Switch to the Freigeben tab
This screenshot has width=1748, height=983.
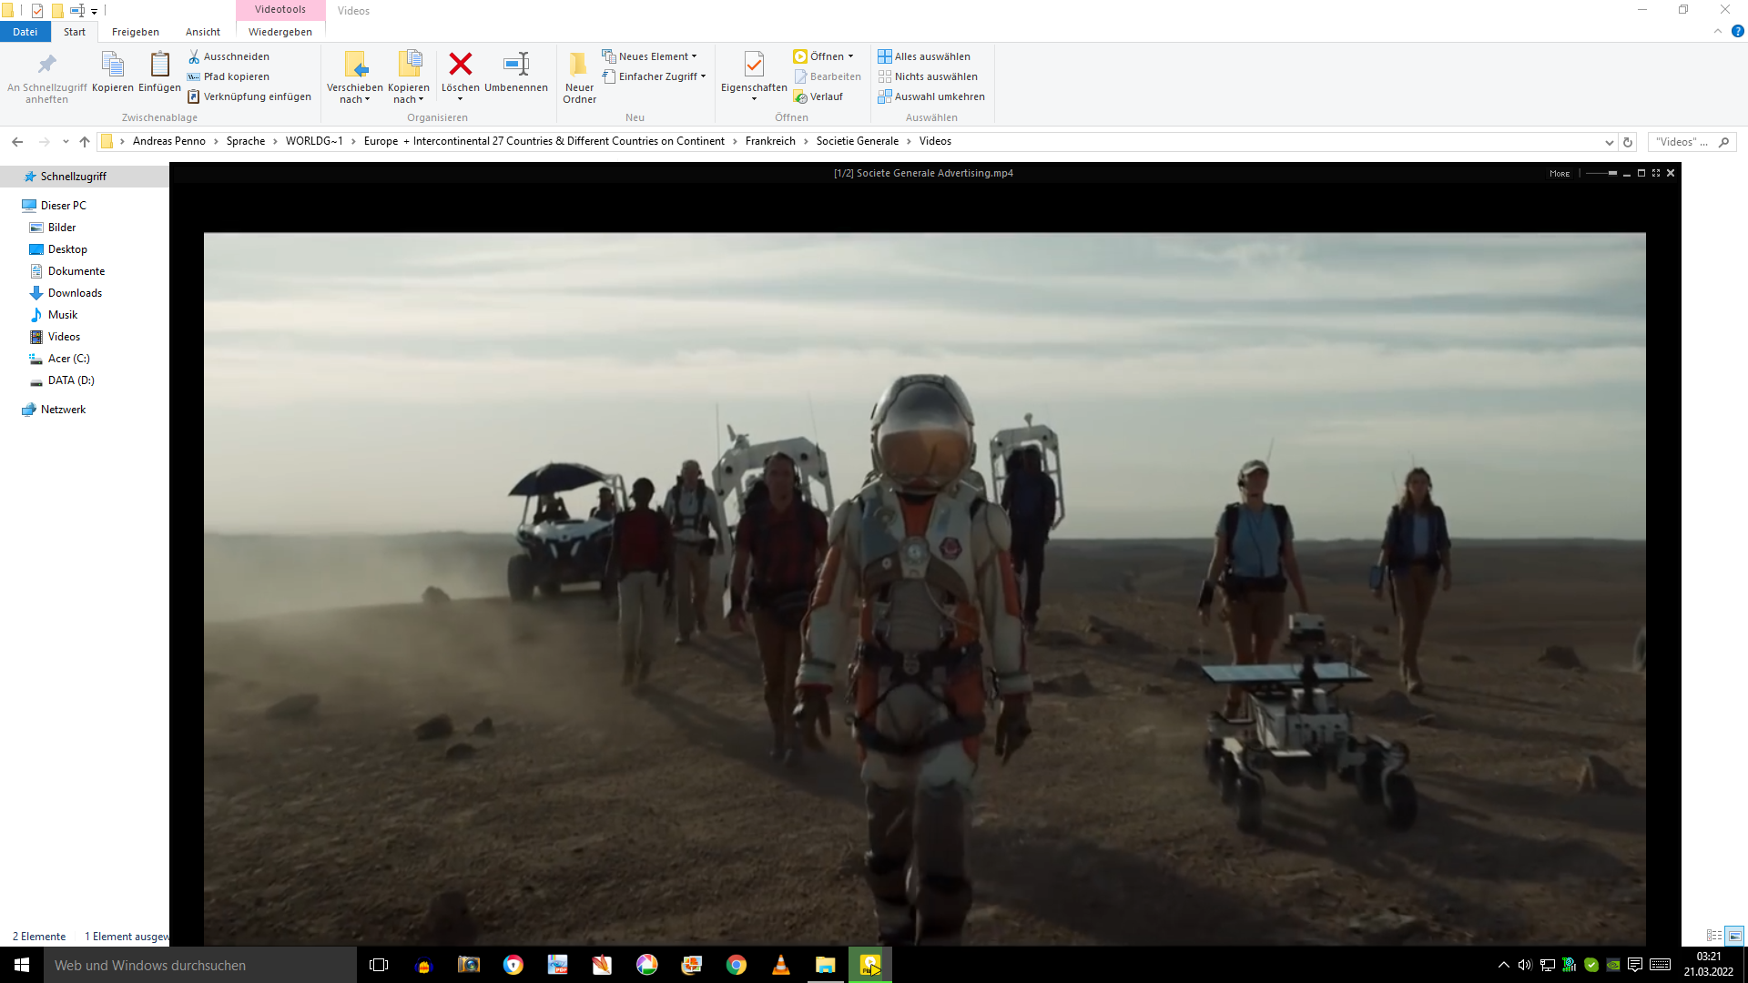136,32
